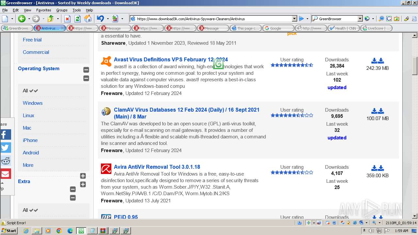Refresh the page with the green arrows icon
The height and width of the screenshot is (235, 418).
click(77, 19)
